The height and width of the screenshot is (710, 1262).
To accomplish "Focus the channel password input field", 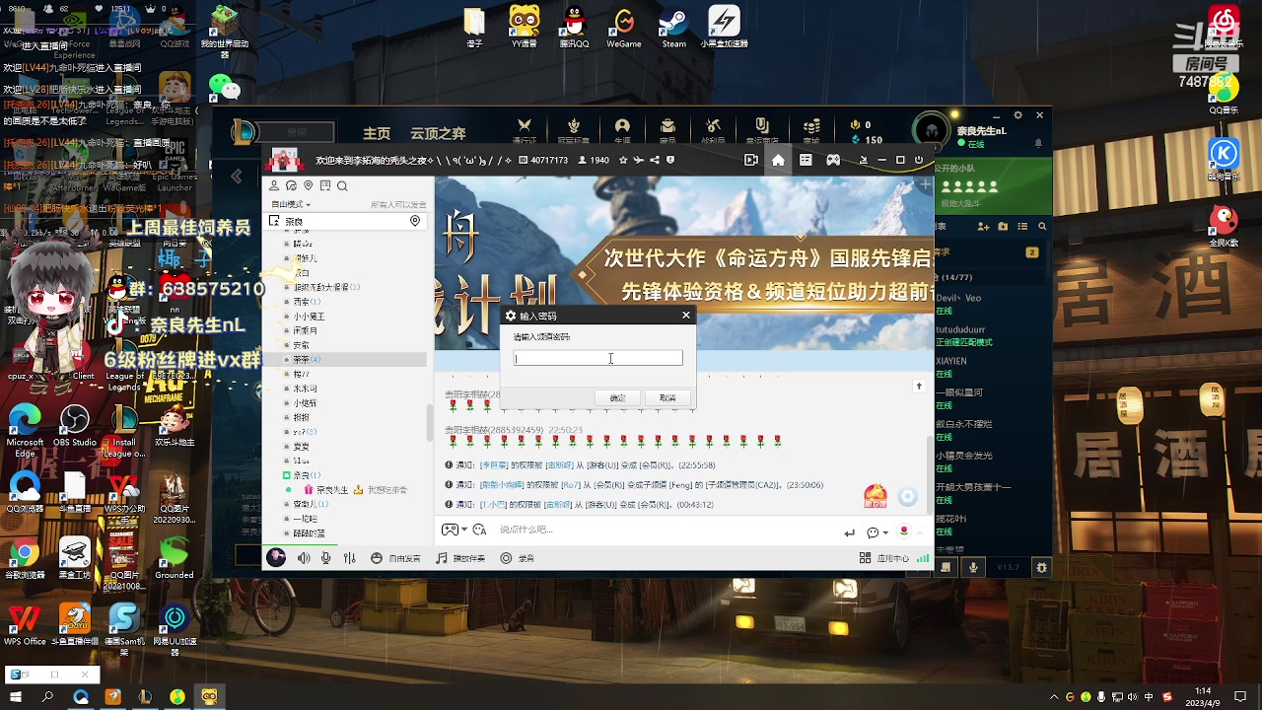I will [x=597, y=358].
